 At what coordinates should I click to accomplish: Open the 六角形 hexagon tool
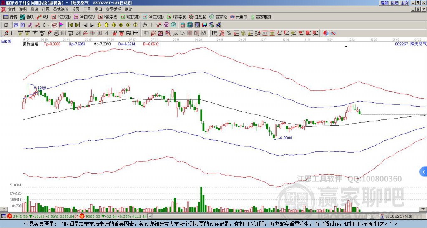click(x=239, y=17)
